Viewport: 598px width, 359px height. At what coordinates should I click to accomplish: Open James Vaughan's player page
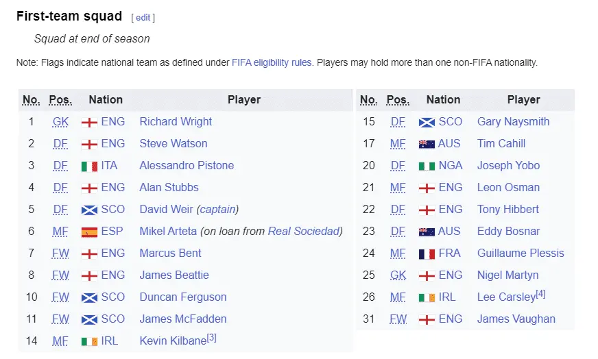516,319
